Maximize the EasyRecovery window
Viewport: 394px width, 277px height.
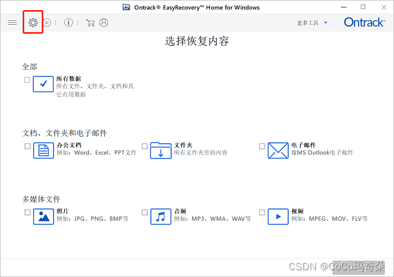click(x=363, y=7)
